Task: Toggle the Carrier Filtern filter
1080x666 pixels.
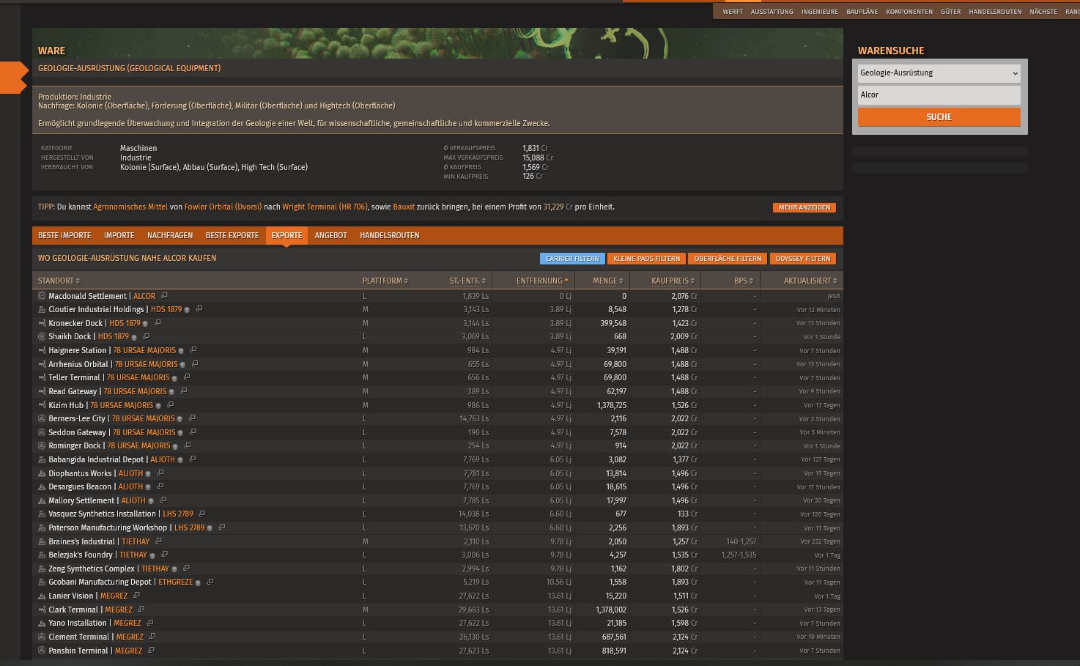Action: coord(572,259)
